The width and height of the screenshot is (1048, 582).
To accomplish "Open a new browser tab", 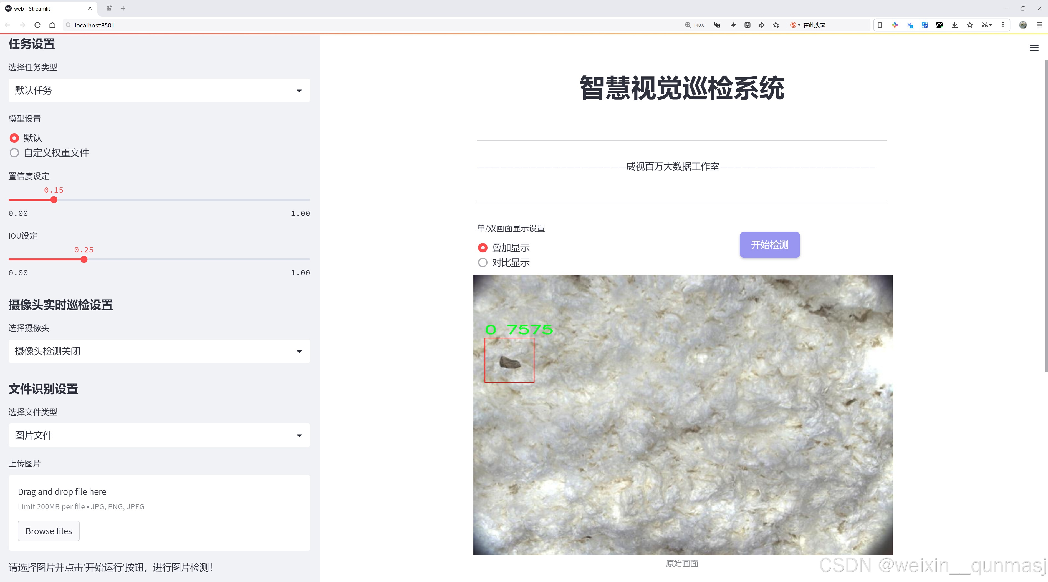I will point(123,8).
